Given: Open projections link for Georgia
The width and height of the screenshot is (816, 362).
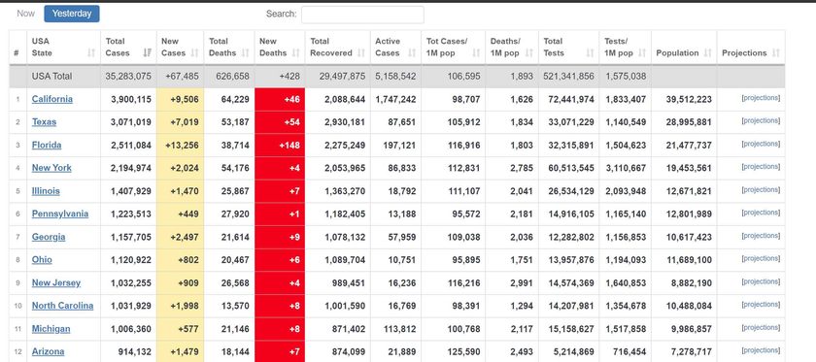Looking at the screenshot, I should pos(761,236).
